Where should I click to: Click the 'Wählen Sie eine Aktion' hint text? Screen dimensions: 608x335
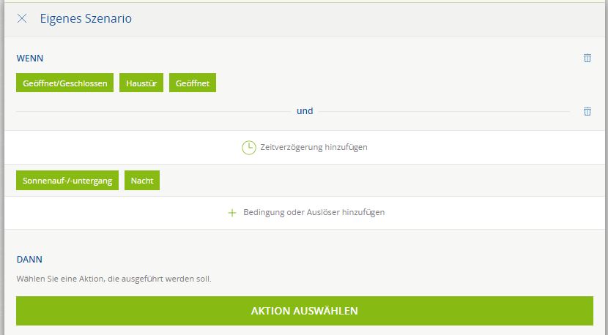pos(114,279)
